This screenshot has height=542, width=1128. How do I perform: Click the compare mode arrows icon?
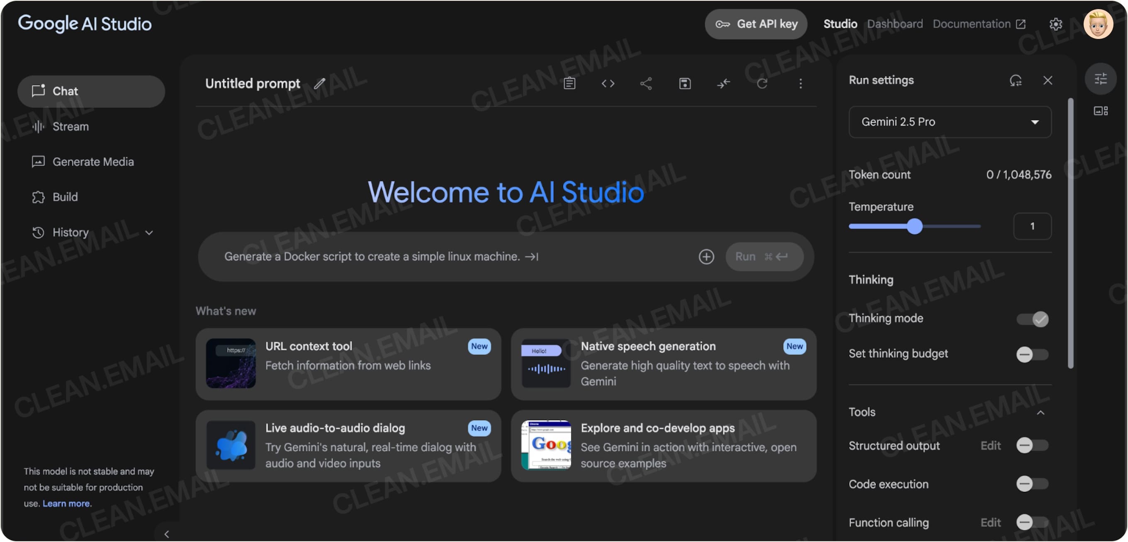click(723, 83)
